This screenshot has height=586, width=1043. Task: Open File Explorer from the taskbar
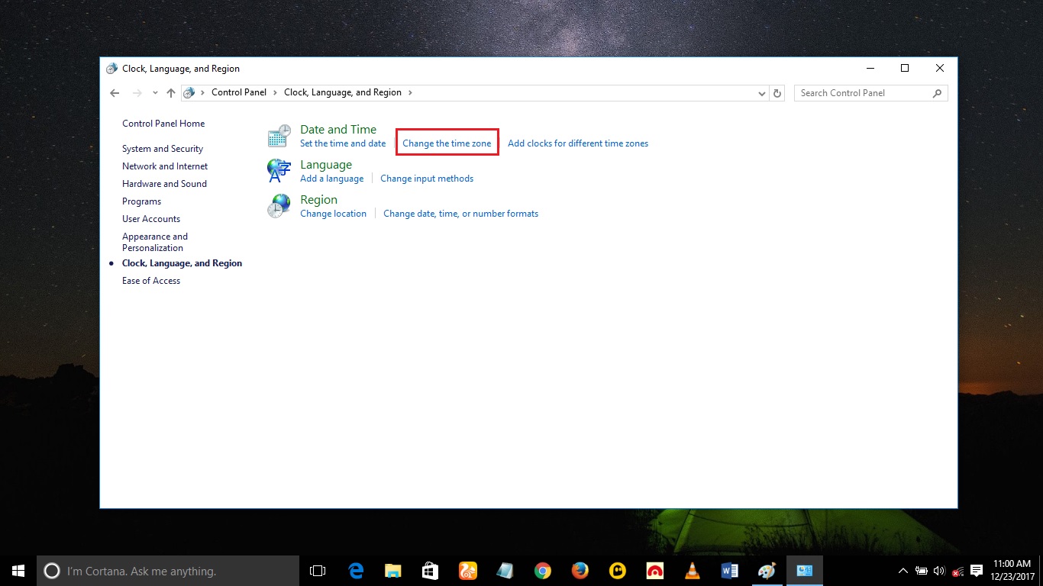pyautogui.click(x=393, y=571)
